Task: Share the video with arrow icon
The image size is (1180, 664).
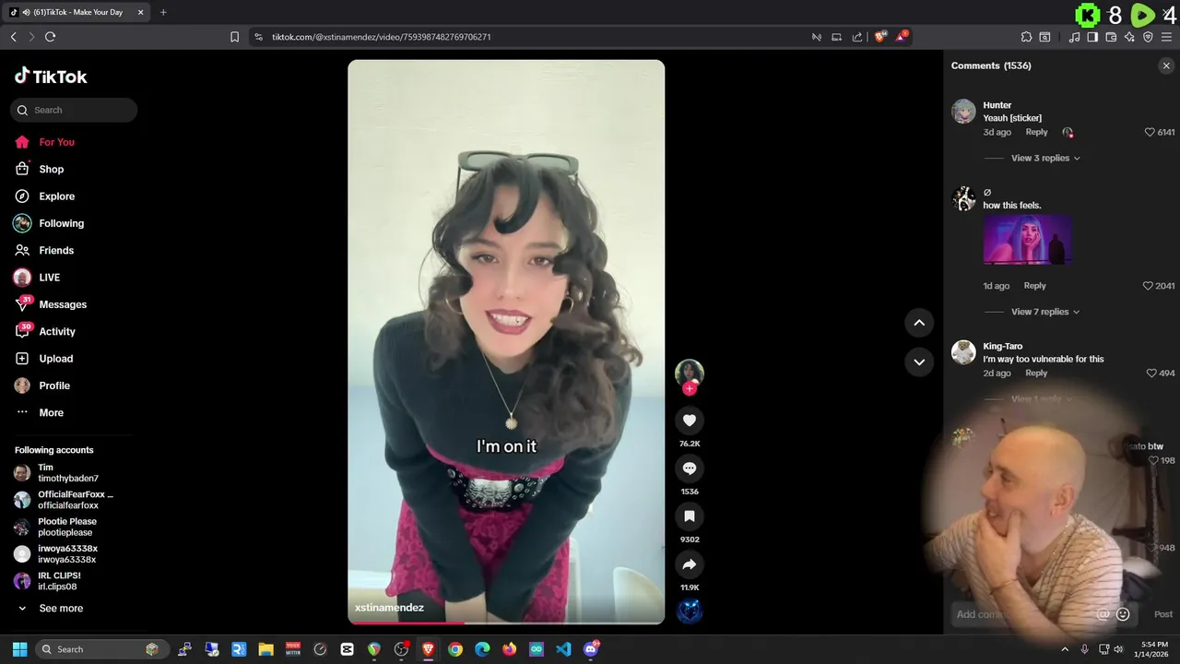Action: (689, 564)
